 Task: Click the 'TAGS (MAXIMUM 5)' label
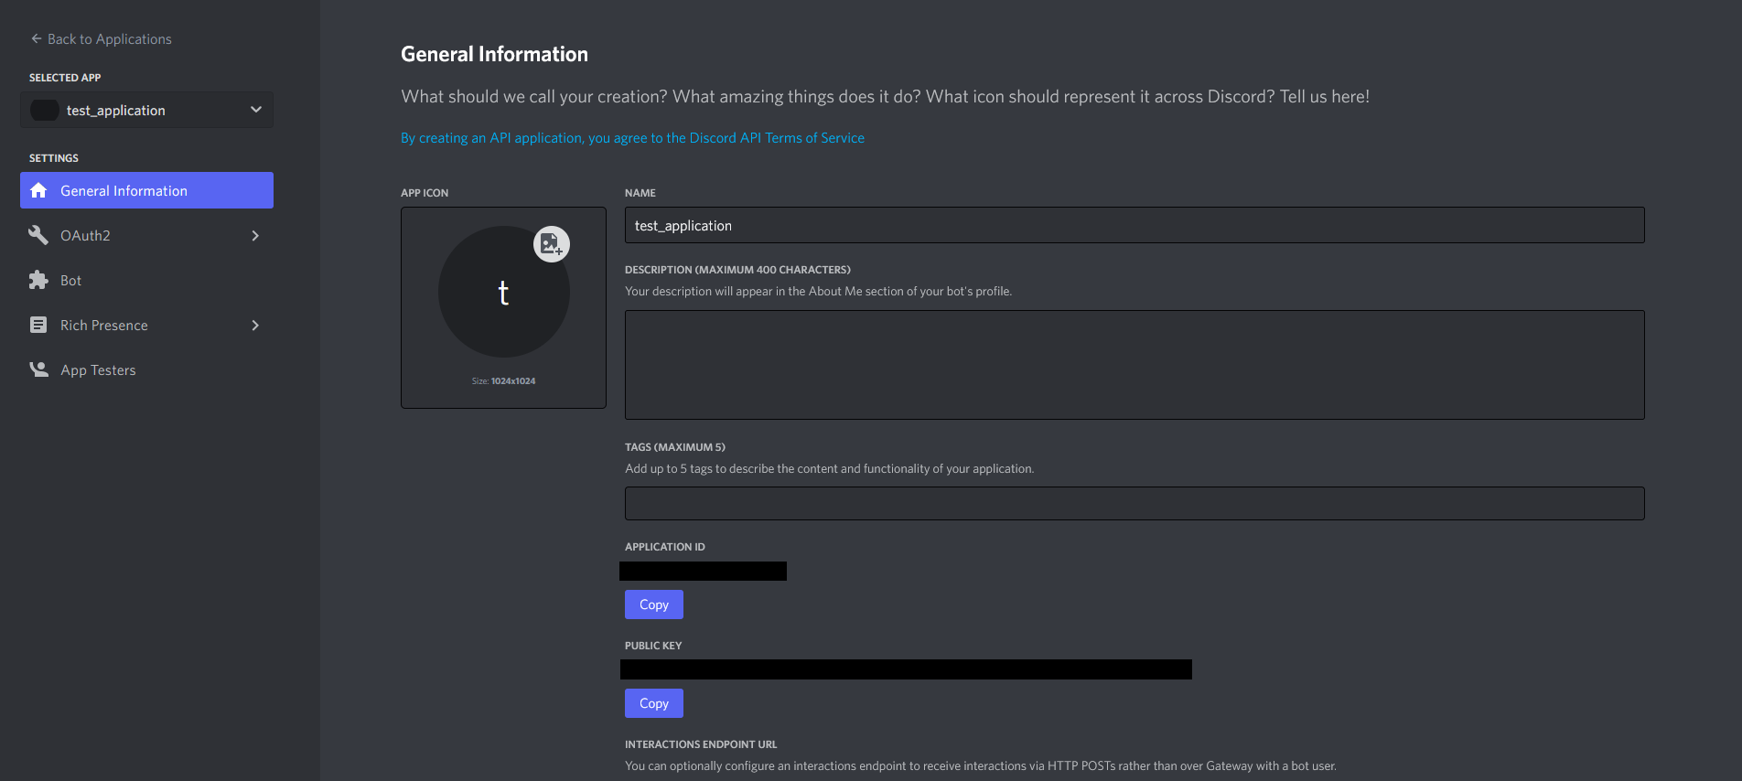(675, 447)
